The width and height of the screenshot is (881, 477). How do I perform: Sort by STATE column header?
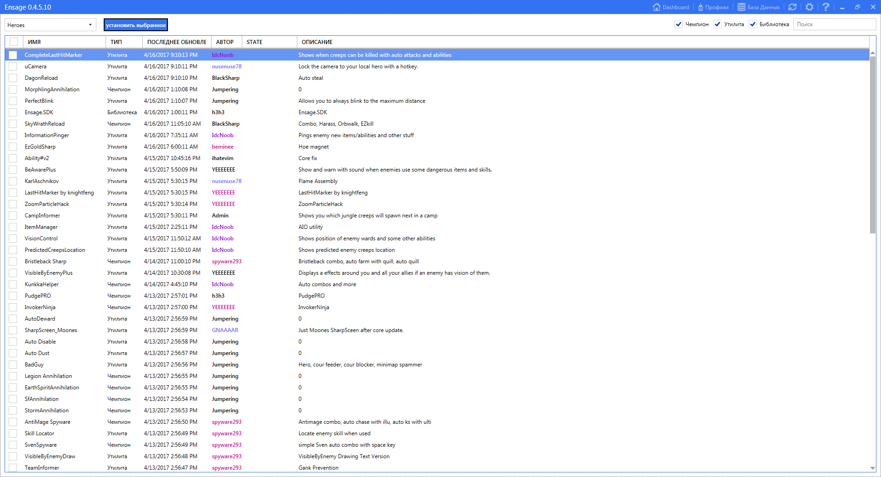(x=269, y=42)
